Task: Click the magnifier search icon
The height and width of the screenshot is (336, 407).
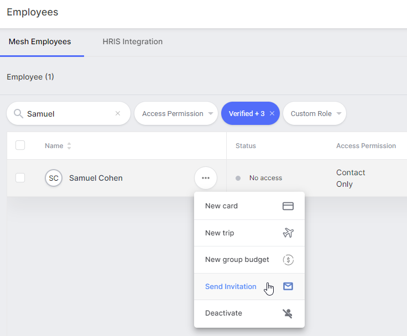Action: coord(18,114)
